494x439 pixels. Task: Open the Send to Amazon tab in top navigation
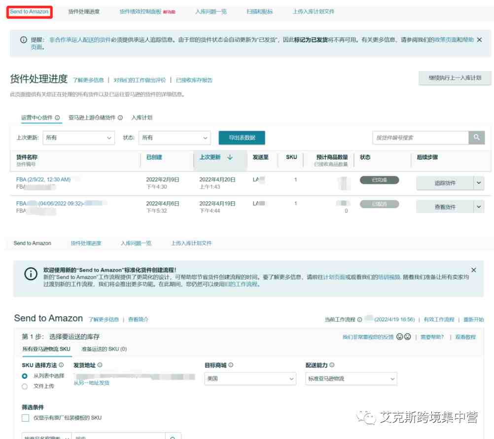29,12
